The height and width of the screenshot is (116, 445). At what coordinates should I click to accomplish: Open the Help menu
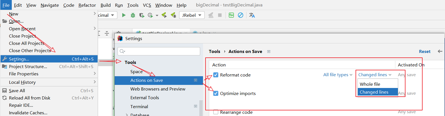click(x=181, y=5)
